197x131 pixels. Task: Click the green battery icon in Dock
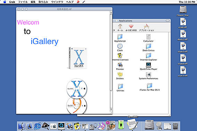point(121,125)
